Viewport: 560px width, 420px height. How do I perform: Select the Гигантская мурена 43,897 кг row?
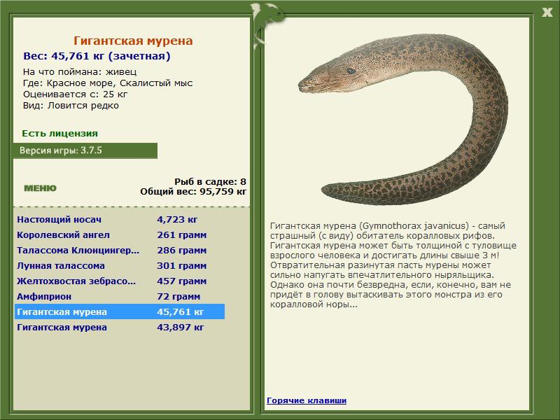120,327
